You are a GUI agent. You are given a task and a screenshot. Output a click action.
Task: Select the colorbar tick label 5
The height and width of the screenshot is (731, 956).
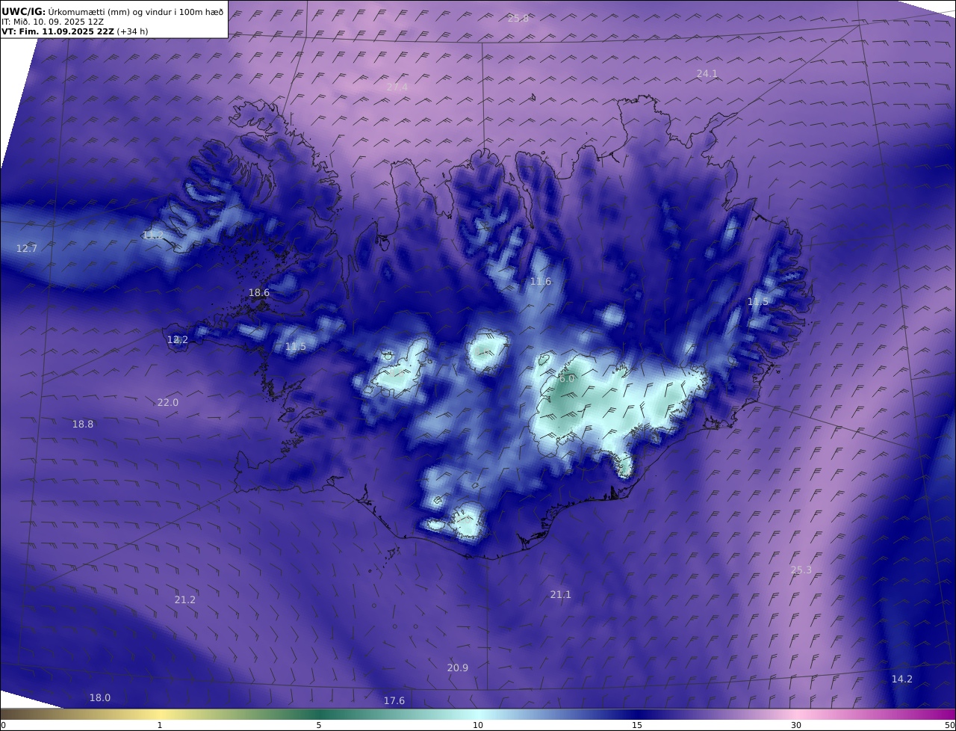coord(319,725)
